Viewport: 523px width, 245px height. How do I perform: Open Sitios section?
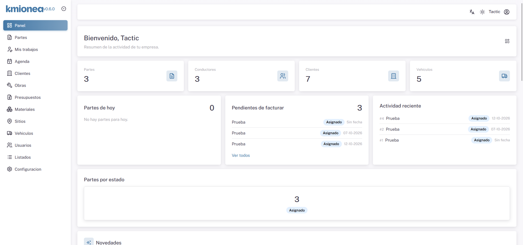[x=35, y=121]
